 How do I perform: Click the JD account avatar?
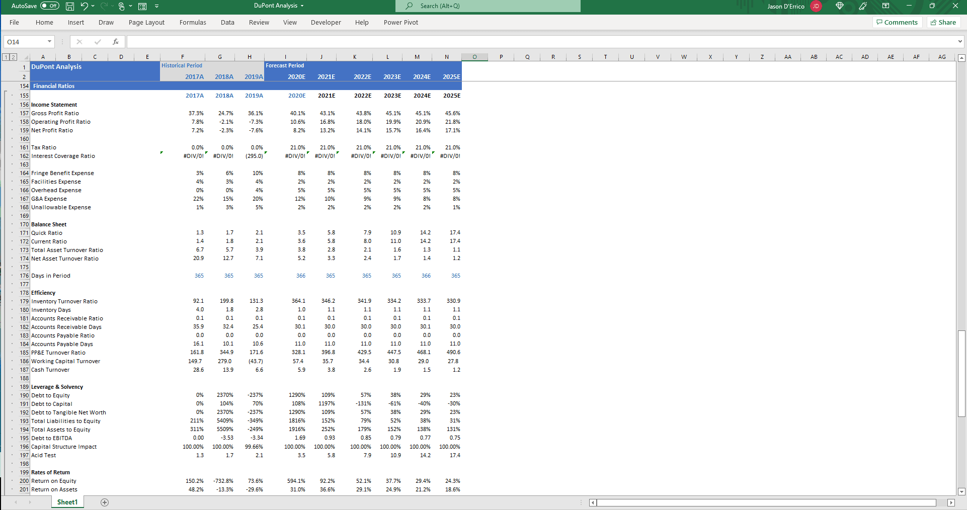click(x=816, y=6)
